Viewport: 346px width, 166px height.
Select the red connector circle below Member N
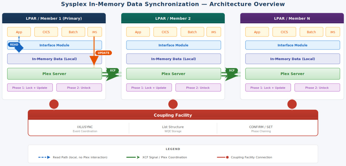(292, 104)
